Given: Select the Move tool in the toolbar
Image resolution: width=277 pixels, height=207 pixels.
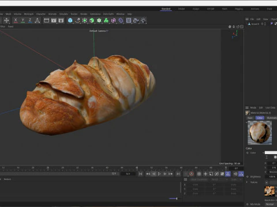Looking at the screenshot, I should [x=6, y=20].
